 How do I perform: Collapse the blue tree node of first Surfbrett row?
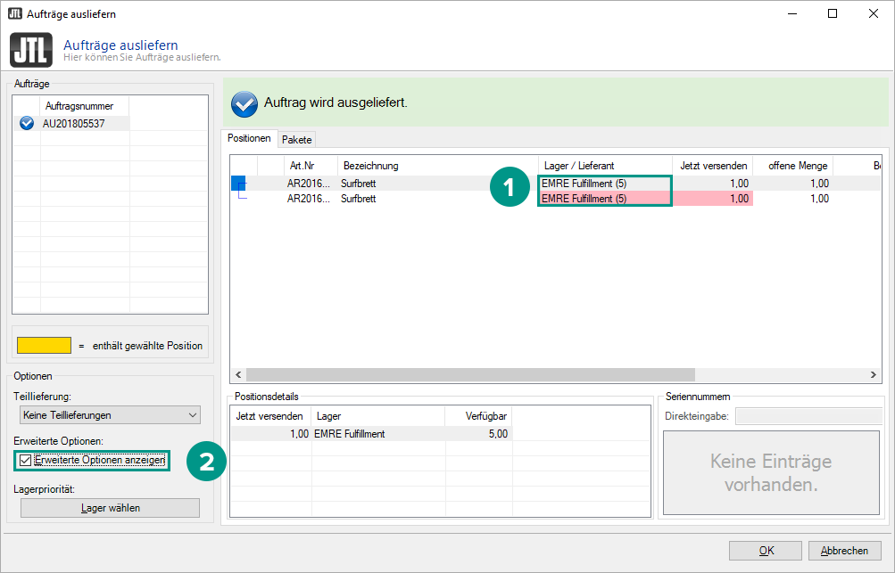click(238, 184)
